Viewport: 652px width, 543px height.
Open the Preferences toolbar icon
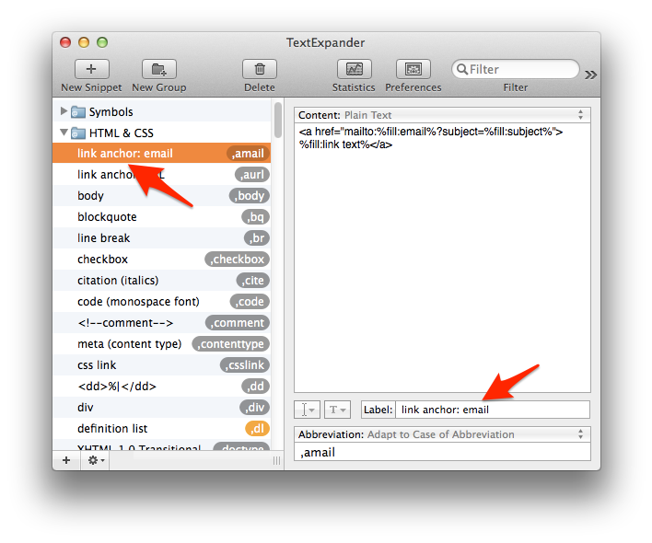pyautogui.click(x=413, y=69)
